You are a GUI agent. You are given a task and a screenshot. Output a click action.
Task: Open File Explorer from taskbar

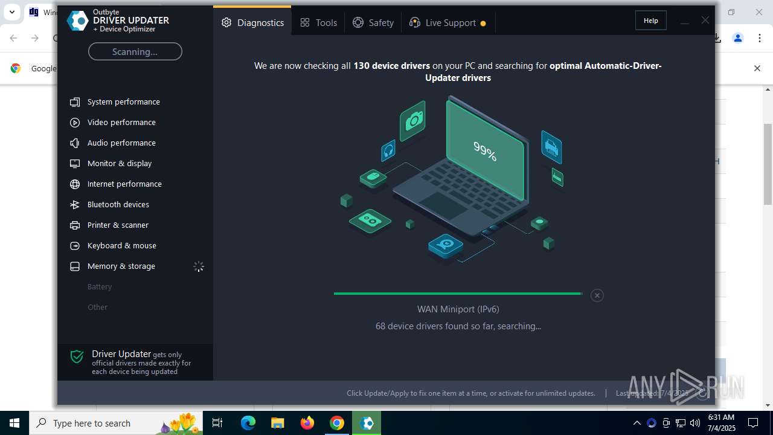pos(278,423)
